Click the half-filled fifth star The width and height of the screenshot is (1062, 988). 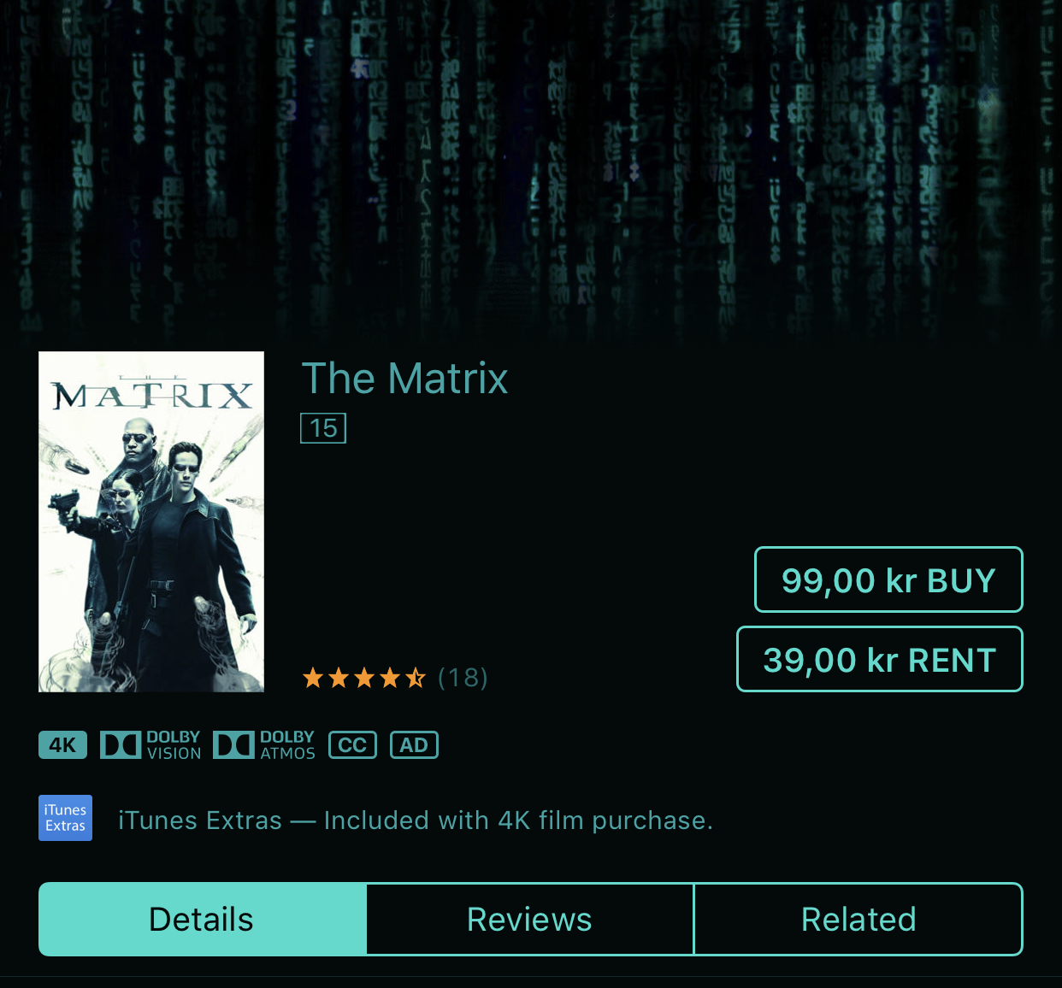(416, 679)
